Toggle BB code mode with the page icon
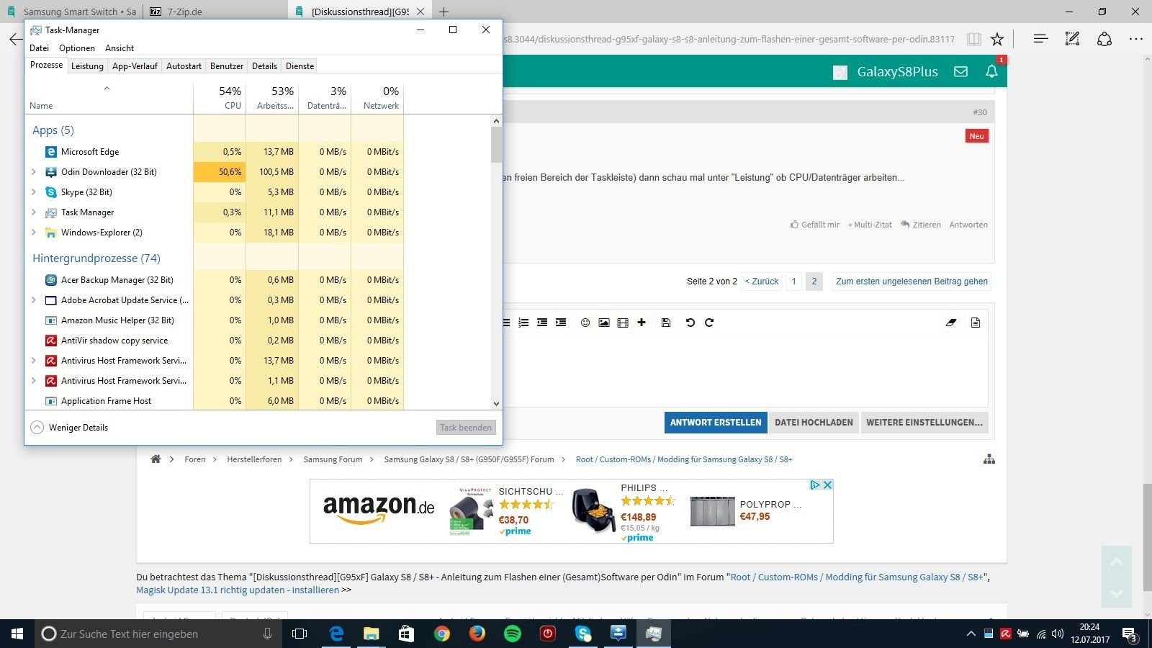Screen dimensions: 1152x648 976,323
